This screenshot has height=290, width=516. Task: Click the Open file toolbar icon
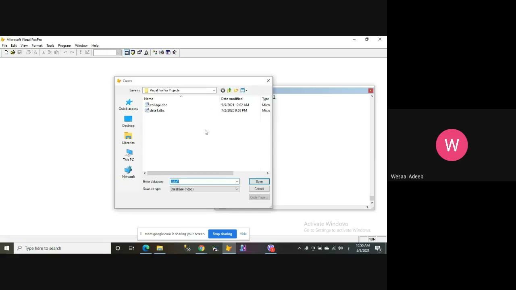13,52
